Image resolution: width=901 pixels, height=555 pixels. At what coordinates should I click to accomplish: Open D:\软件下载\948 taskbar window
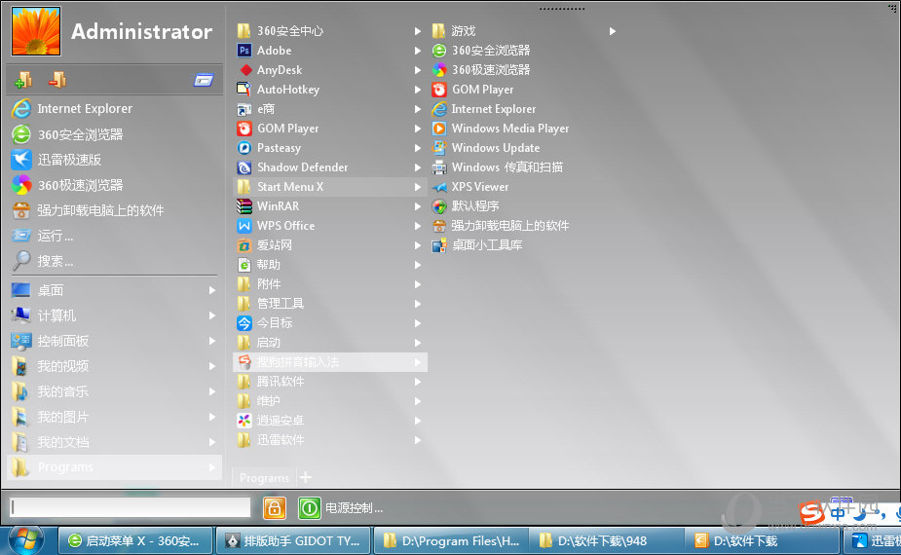point(606,540)
